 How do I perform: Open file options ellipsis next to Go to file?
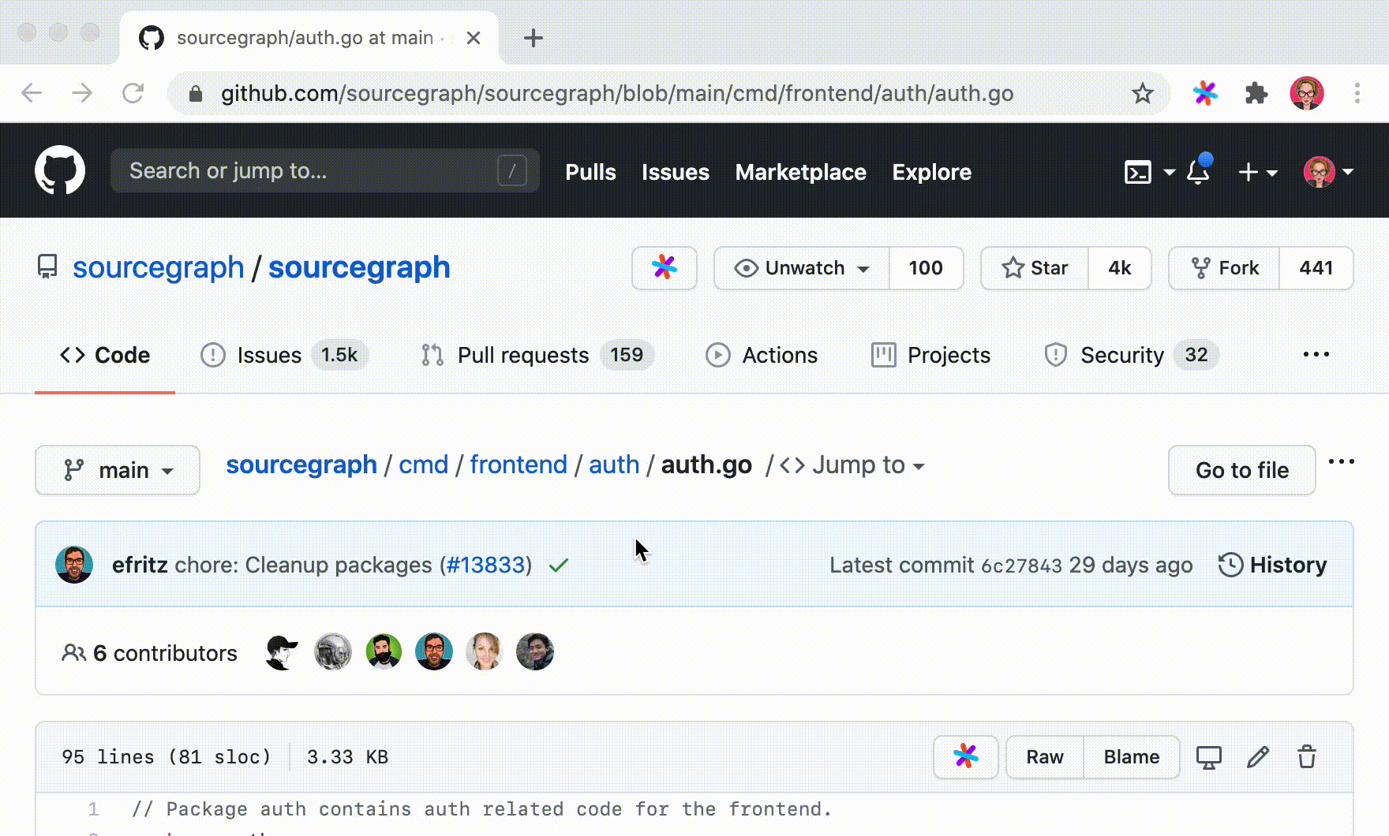pos(1342,462)
